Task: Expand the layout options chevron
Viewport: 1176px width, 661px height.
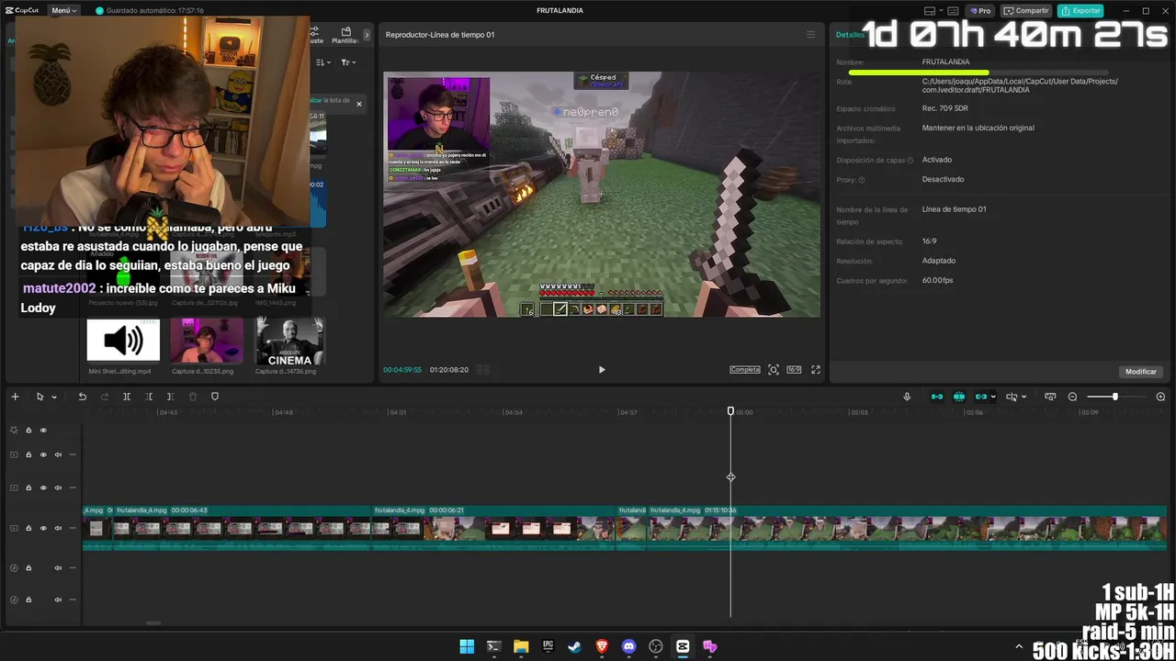Action: [x=943, y=11]
